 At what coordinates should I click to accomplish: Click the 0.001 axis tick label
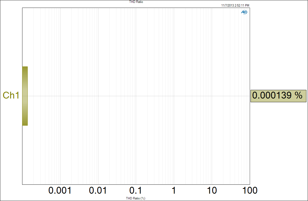coord(60,190)
